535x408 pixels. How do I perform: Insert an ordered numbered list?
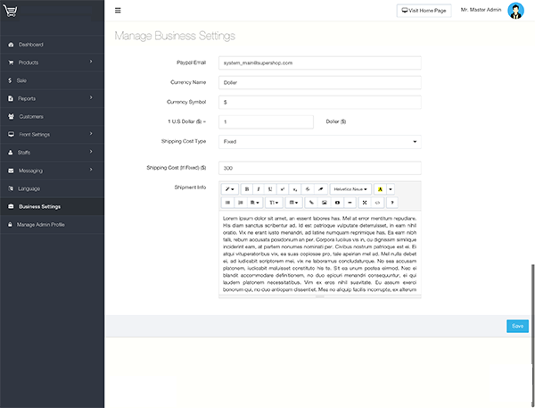tap(241, 203)
